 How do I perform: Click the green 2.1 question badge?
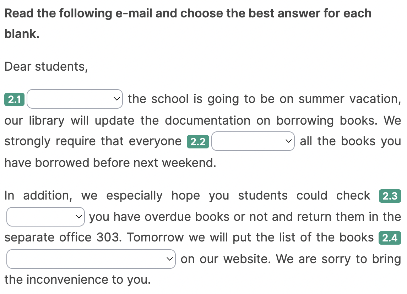[x=14, y=100]
